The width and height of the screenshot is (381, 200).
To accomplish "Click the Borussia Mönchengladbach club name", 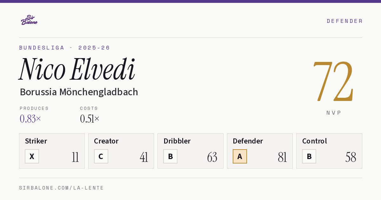I will [x=79, y=92].
